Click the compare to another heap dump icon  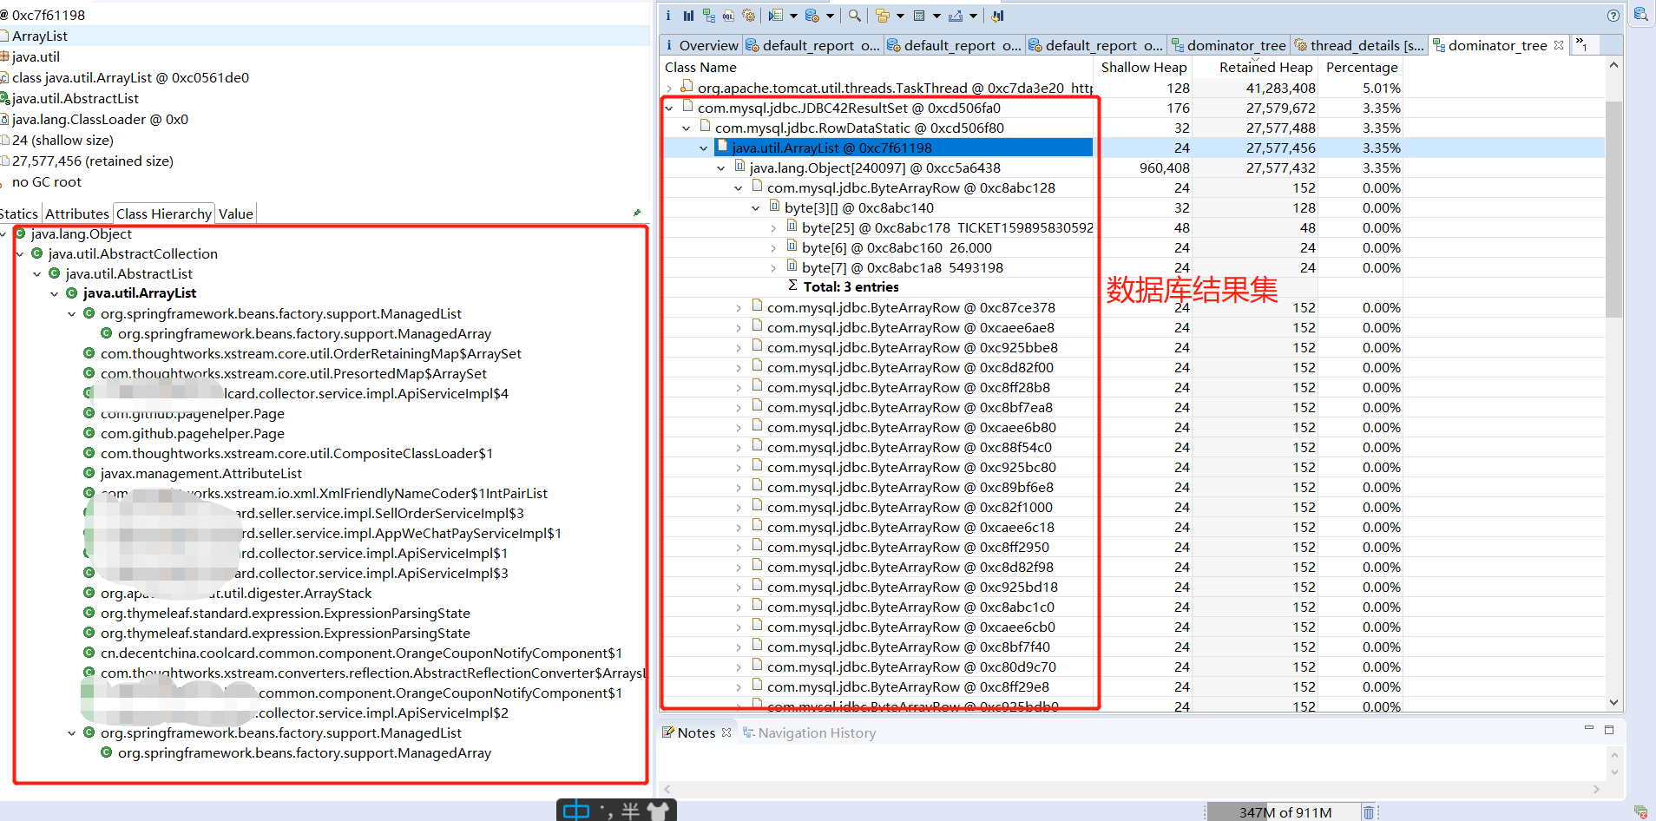(998, 16)
